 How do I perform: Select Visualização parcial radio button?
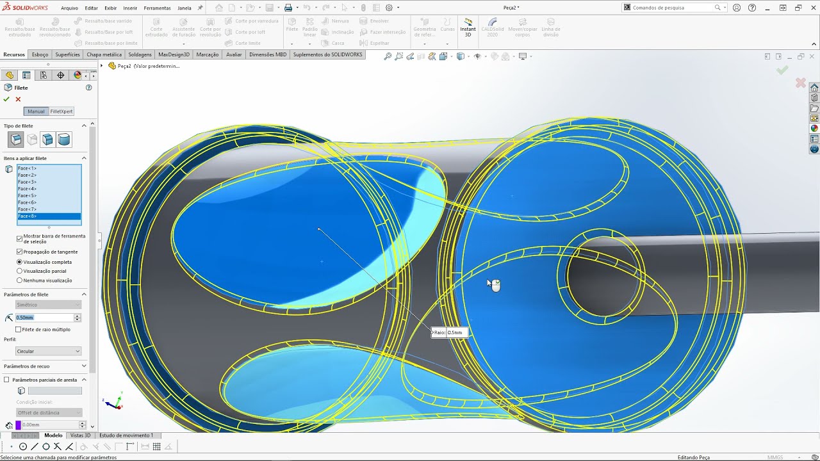coord(19,271)
